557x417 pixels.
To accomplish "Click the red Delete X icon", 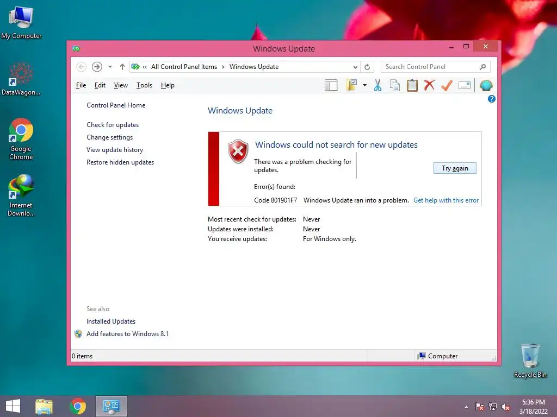I will click(x=430, y=85).
